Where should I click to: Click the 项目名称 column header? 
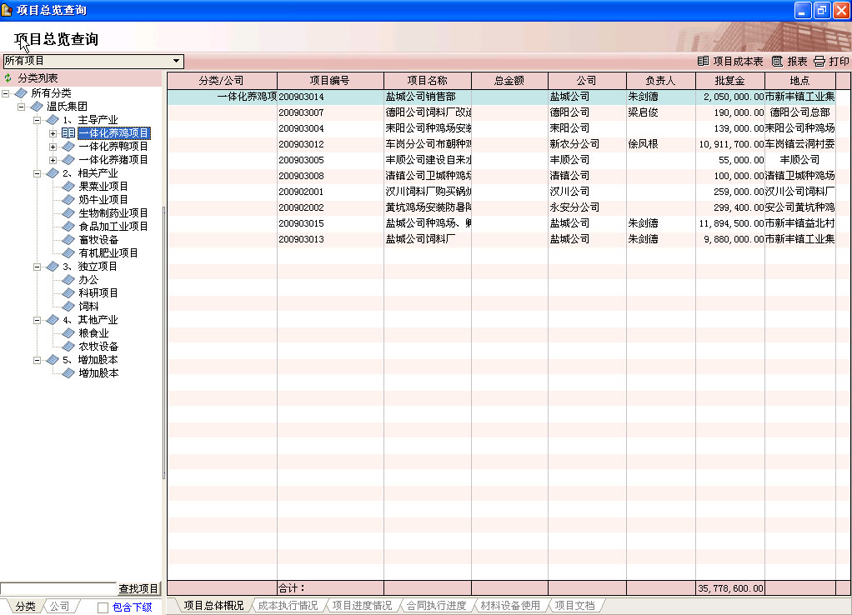(428, 80)
